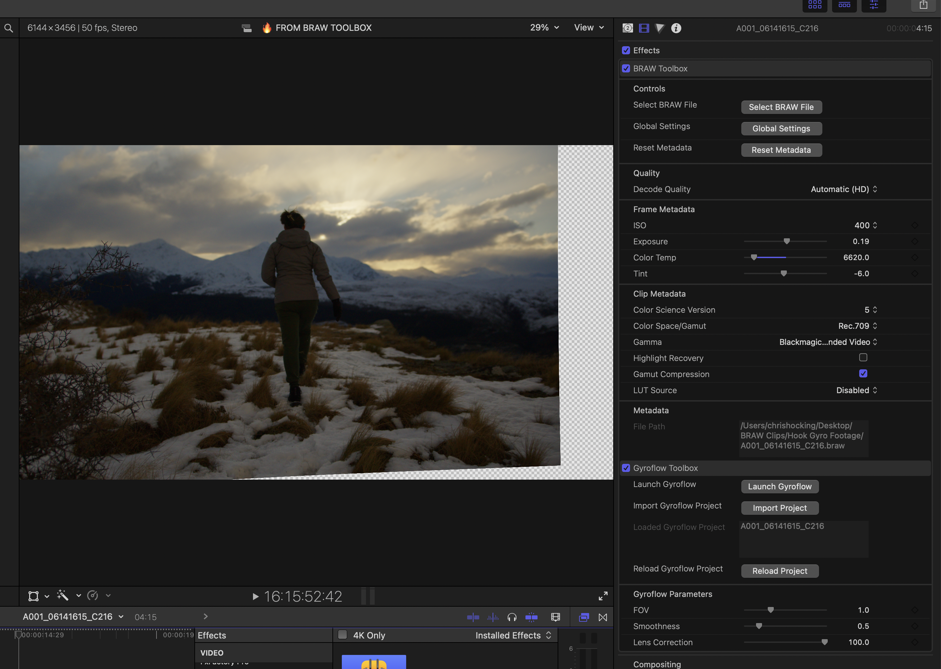Open the Installed Effects popup menu

(x=513, y=635)
